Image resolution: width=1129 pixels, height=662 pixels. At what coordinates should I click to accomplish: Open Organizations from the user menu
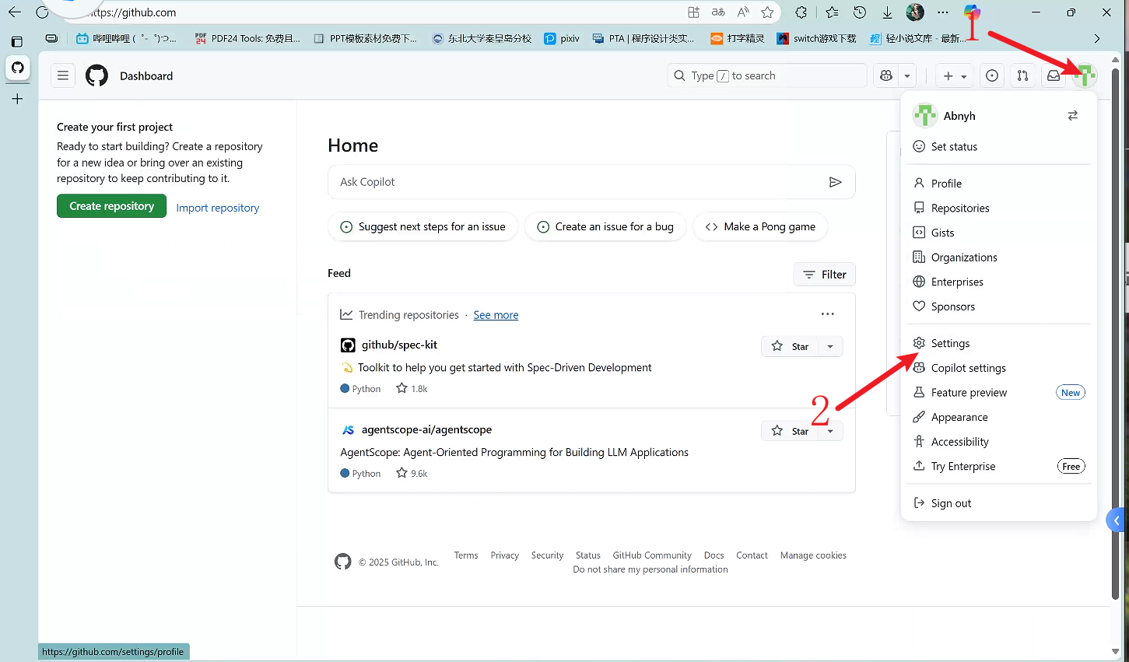coord(999,257)
